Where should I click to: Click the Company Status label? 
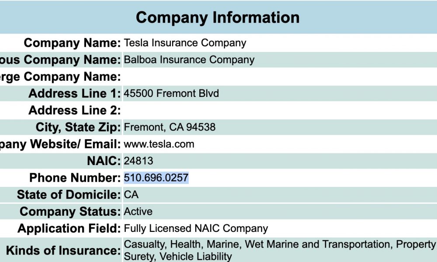point(70,212)
